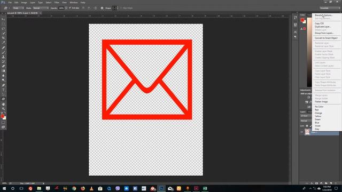Toggle Quick Mask mode icon
The height and width of the screenshot is (192, 342).
click(x=3, y=123)
